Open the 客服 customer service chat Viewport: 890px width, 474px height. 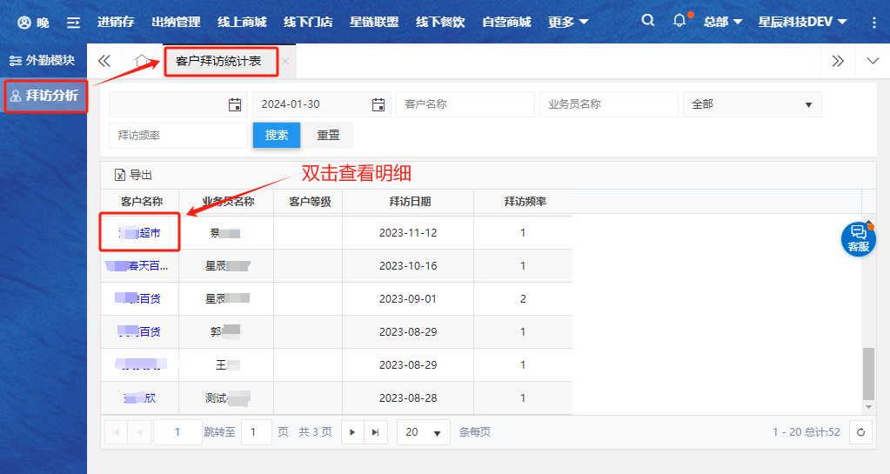coord(858,238)
